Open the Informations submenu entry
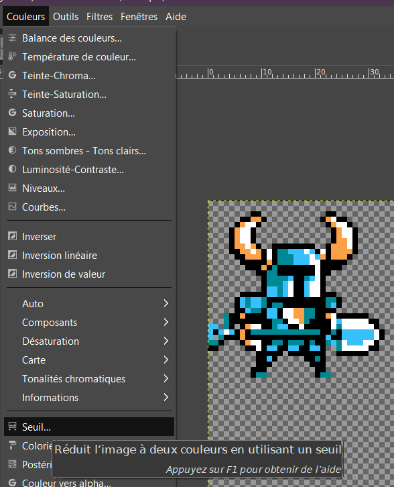Image resolution: width=394 pixels, height=487 pixels. [89, 398]
